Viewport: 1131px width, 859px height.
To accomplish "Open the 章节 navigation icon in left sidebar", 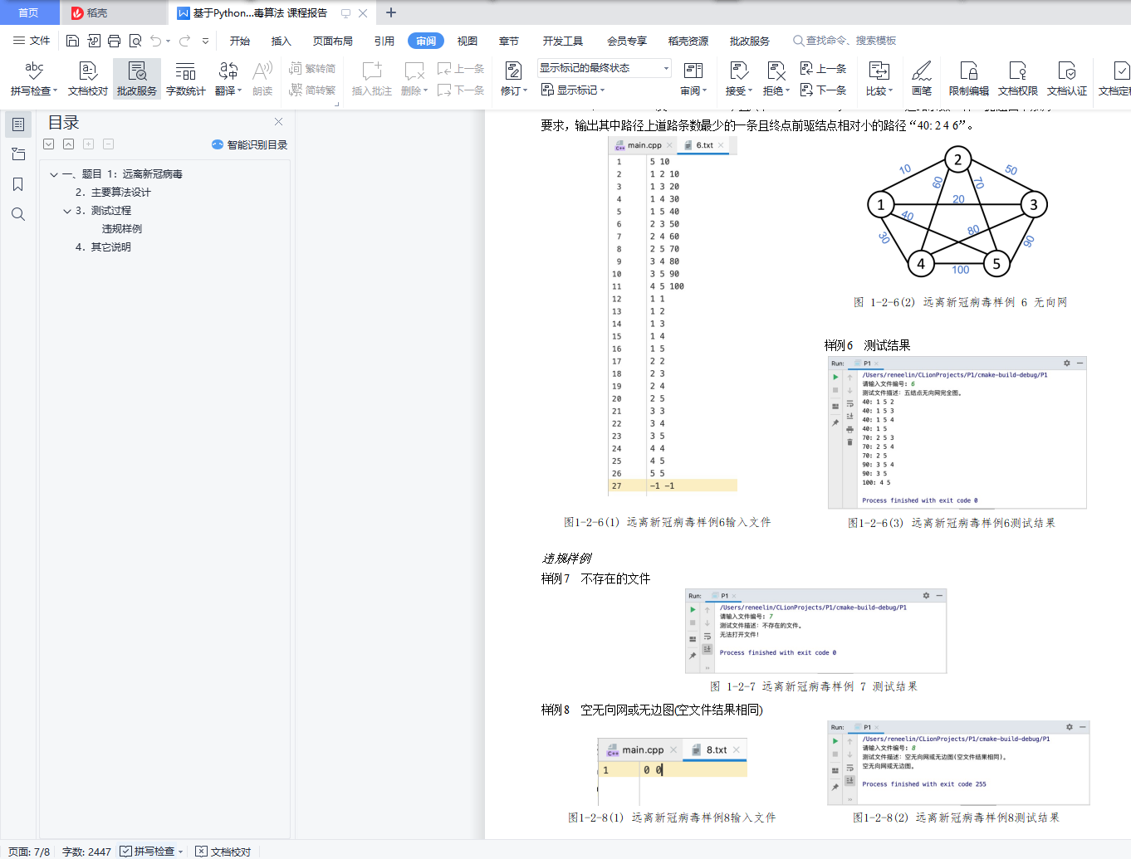I will [18, 154].
